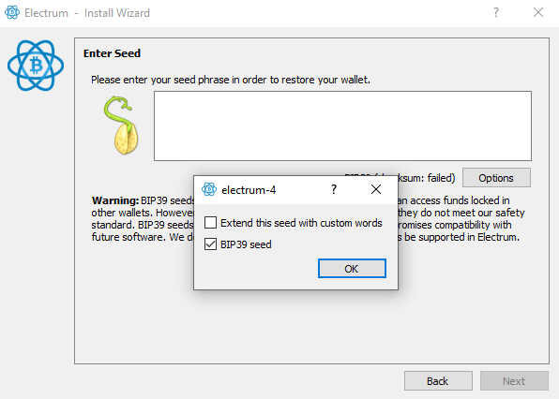Open help using the electrum-4 dialog question mark
559x399 pixels.
[x=334, y=189]
